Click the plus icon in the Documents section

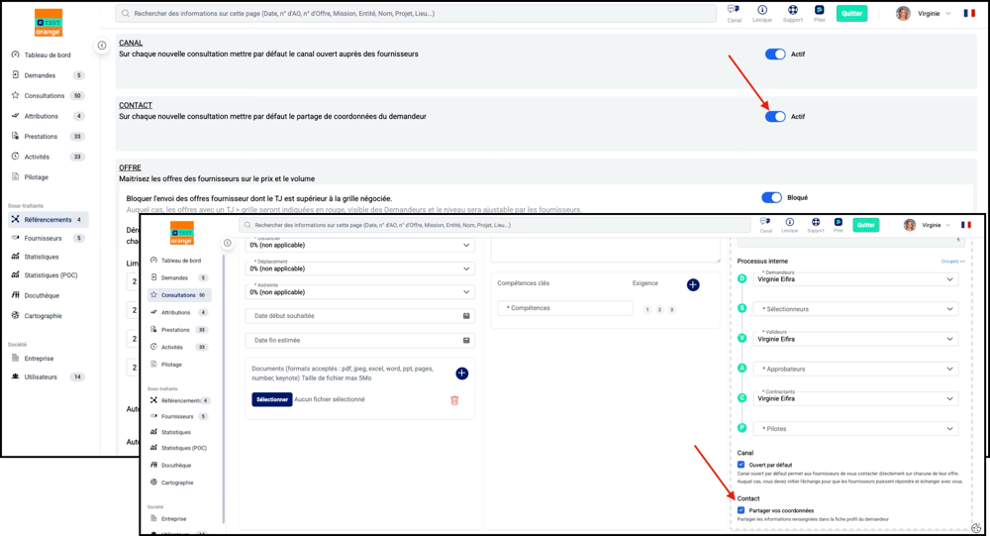(461, 374)
